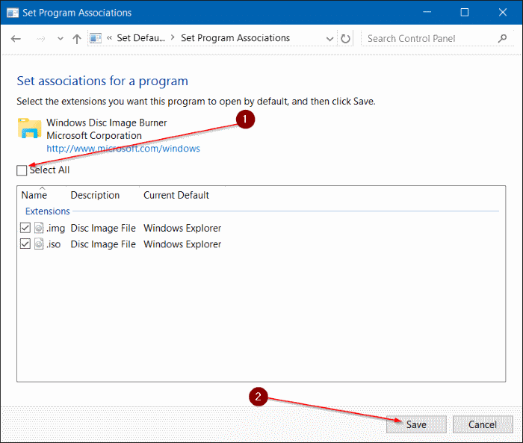
Task: Click the title bar window icon
Action: [13, 13]
